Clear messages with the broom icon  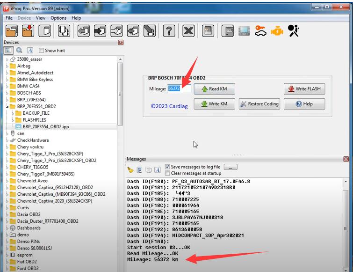point(130,169)
